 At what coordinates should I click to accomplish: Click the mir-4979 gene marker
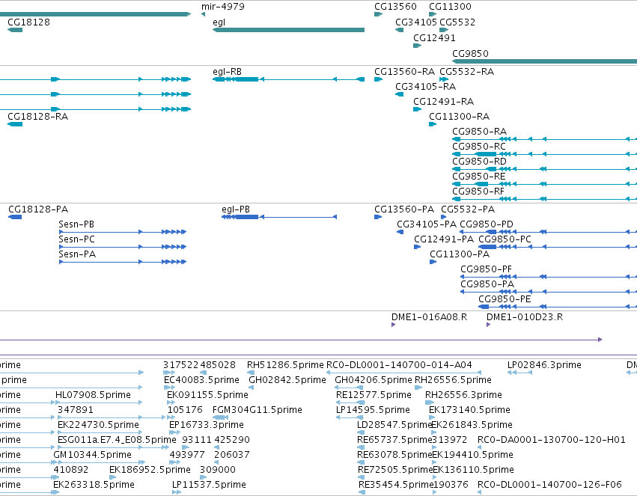(203, 15)
